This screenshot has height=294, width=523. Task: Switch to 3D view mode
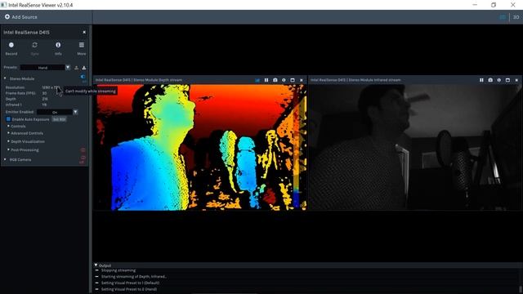(516, 17)
